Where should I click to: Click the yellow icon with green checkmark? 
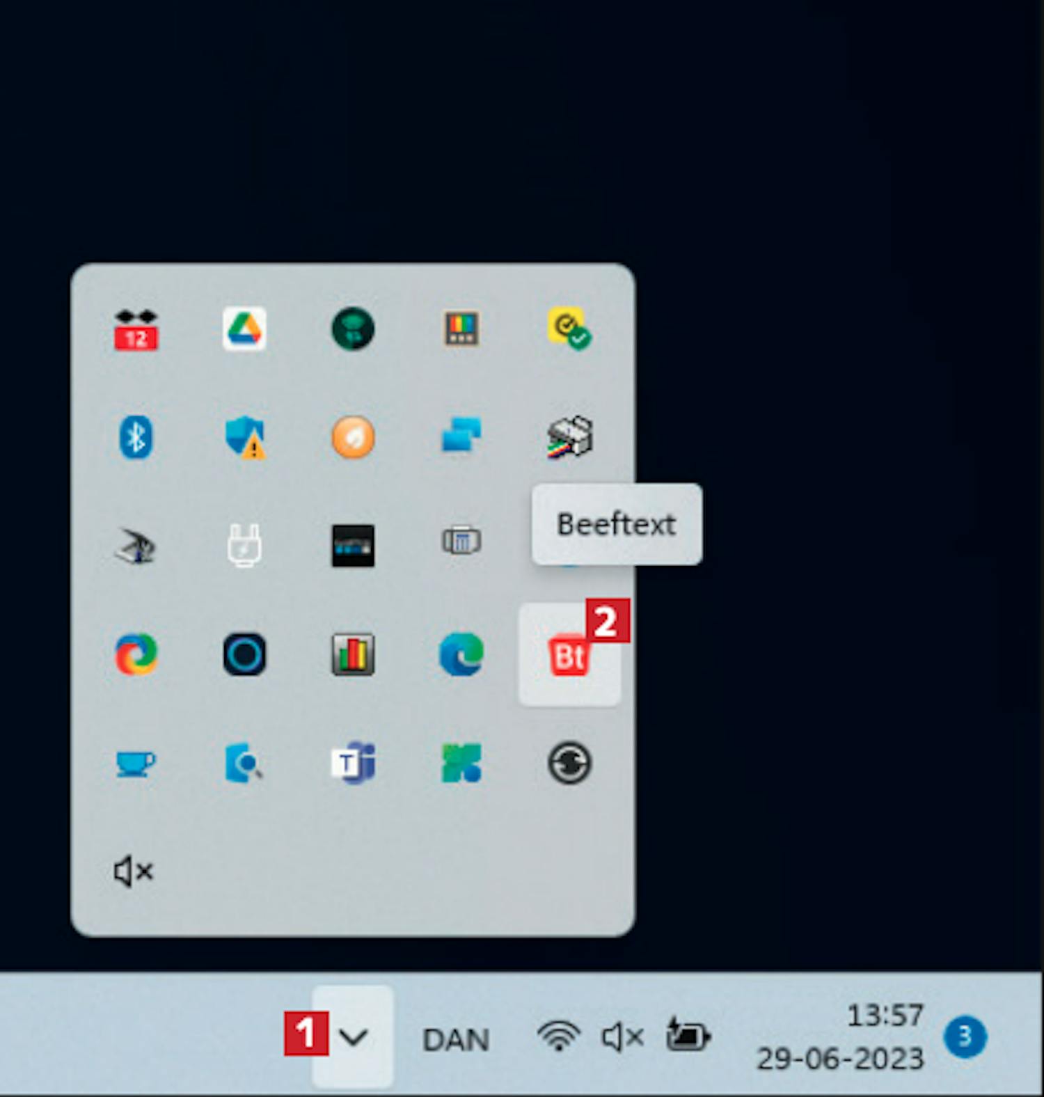[x=569, y=329]
